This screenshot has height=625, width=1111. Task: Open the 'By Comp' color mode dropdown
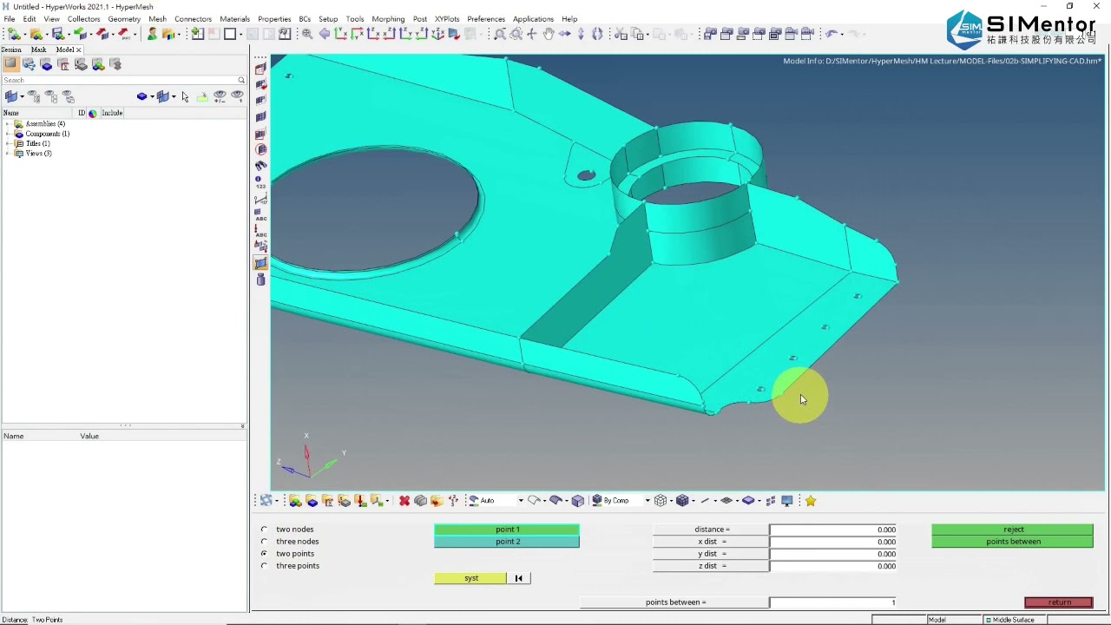coord(647,501)
